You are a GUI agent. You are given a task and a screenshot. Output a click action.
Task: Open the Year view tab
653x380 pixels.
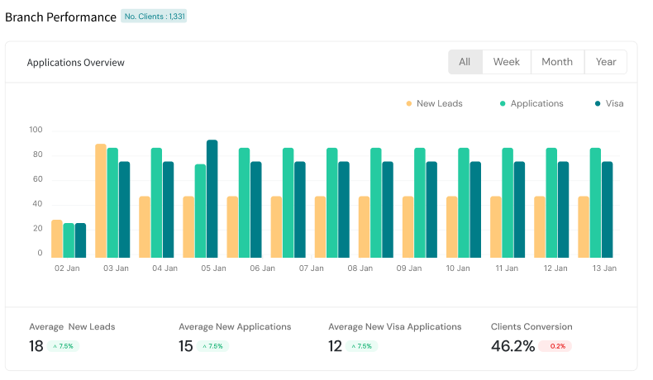[x=606, y=62]
